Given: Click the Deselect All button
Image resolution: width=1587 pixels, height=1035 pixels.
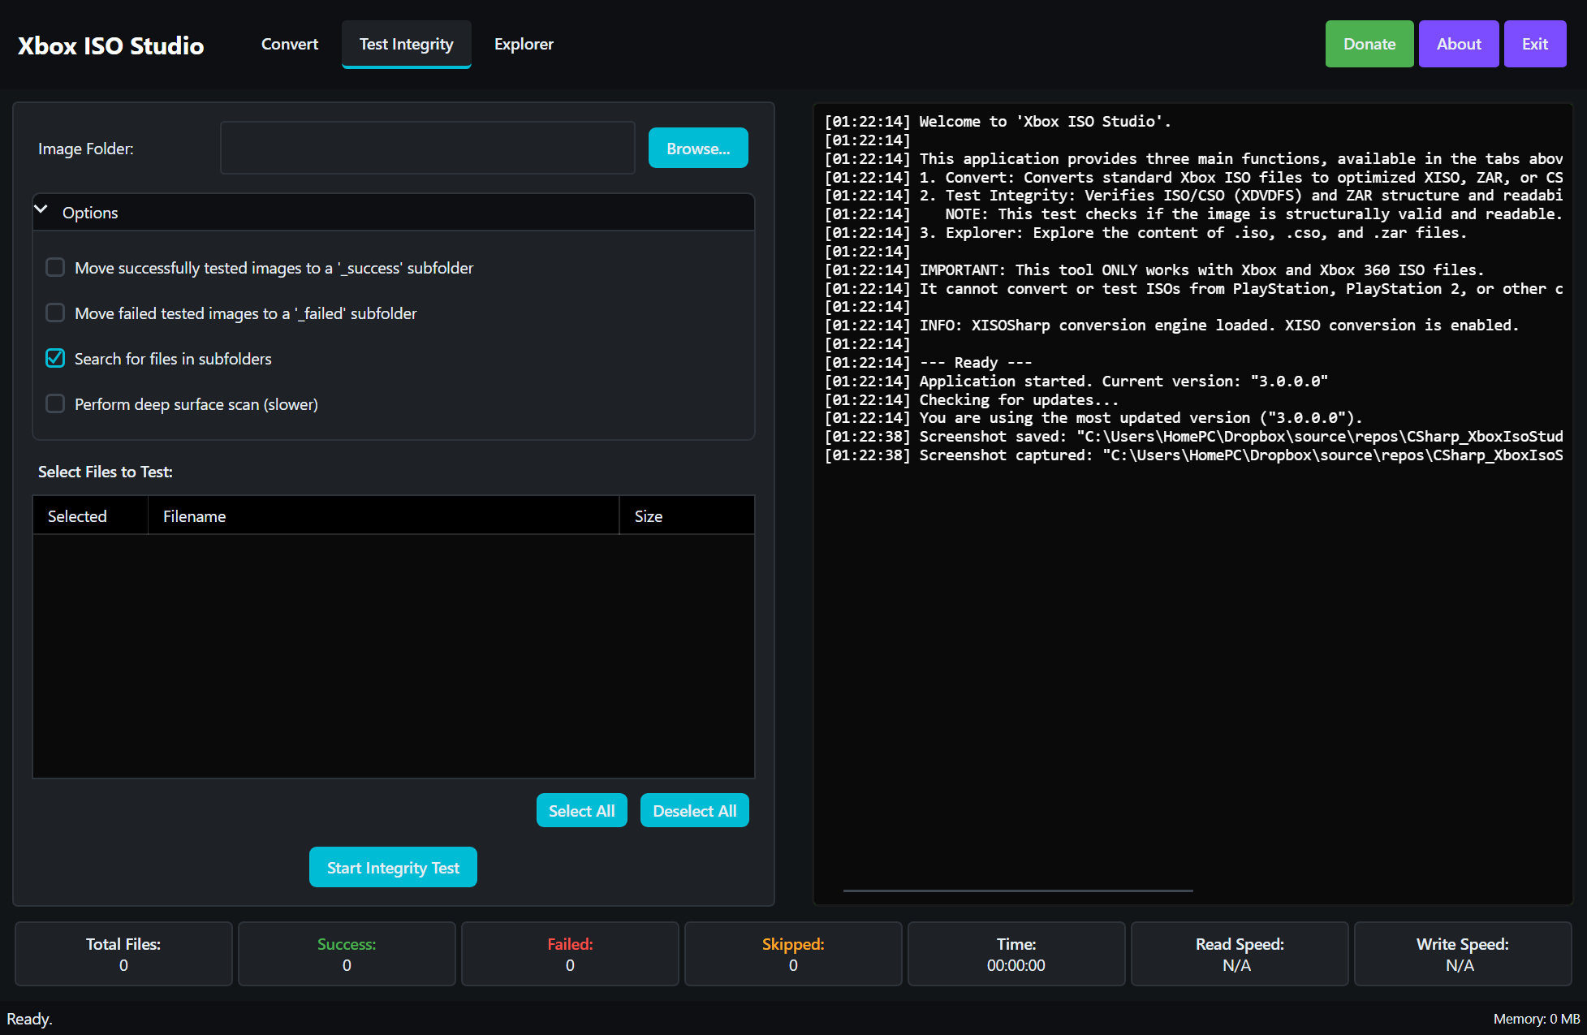Looking at the screenshot, I should 695,810.
